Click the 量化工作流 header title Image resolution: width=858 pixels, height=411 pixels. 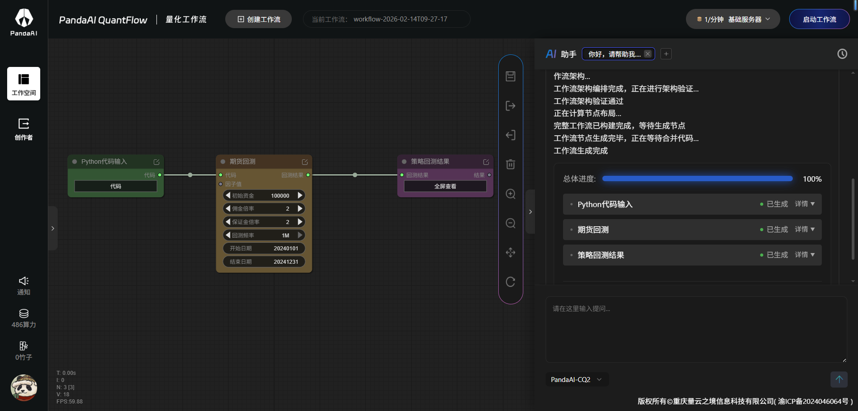click(x=186, y=19)
